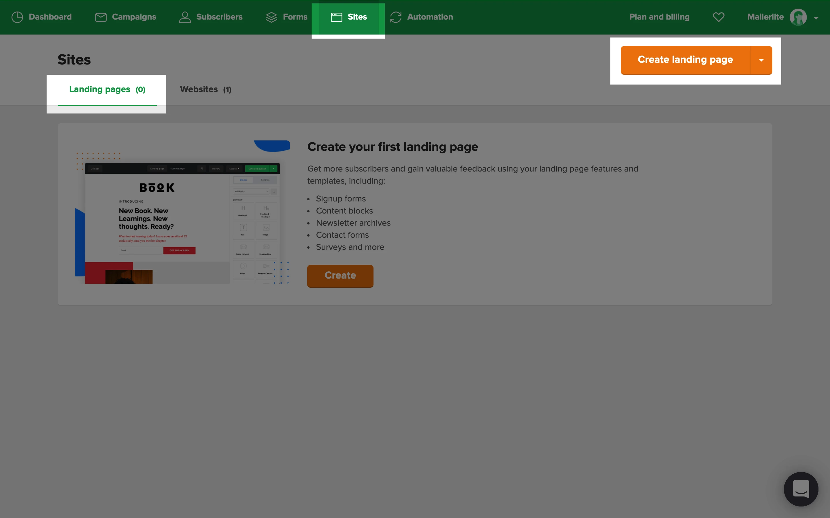Click the heart icon in top bar
The image size is (830, 518).
[718, 17]
